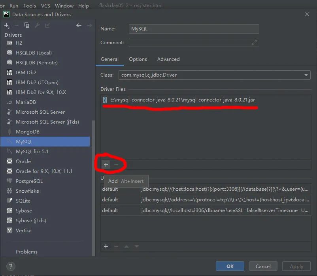
Task: Click the Comment input field
Action: coord(194,43)
